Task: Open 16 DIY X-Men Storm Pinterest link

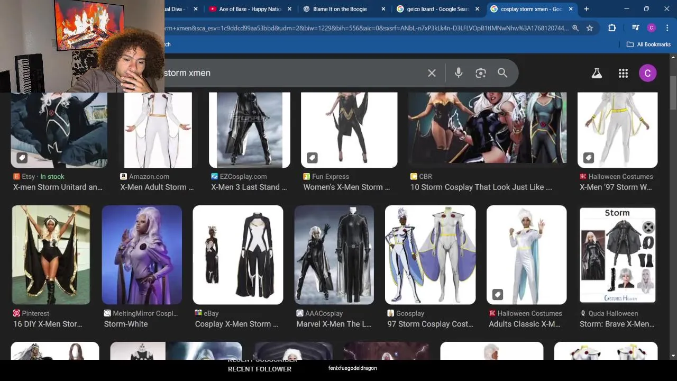Action: tap(48, 324)
